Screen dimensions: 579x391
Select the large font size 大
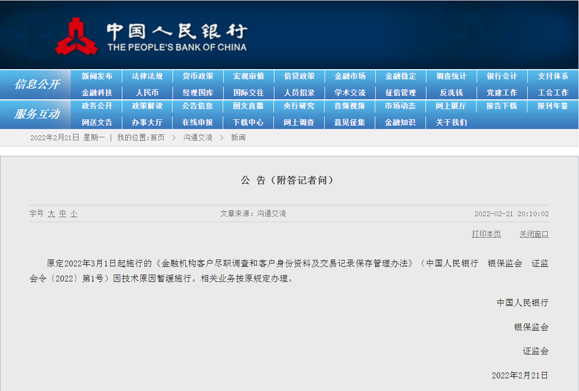coord(51,213)
